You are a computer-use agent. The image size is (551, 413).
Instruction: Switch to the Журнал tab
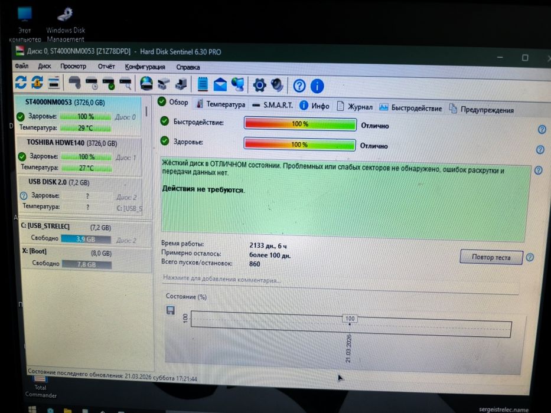pyautogui.click(x=354, y=106)
